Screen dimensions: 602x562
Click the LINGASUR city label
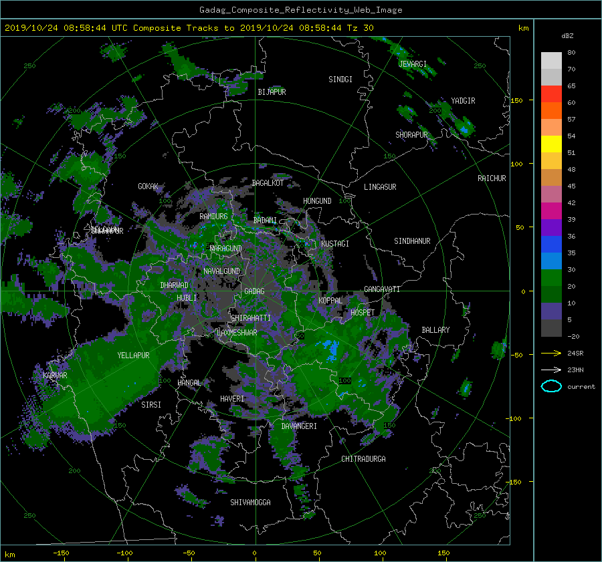(380, 187)
